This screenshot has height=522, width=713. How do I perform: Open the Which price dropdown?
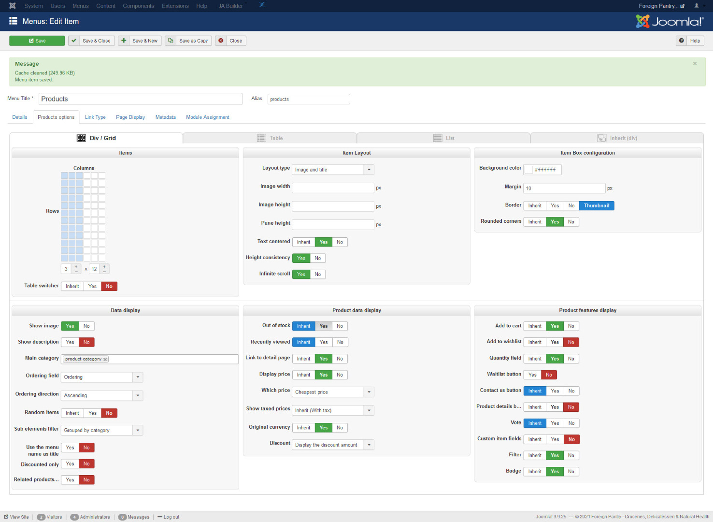[x=369, y=392]
